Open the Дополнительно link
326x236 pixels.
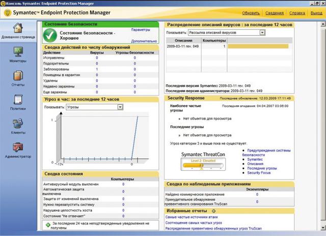(144, 41)
